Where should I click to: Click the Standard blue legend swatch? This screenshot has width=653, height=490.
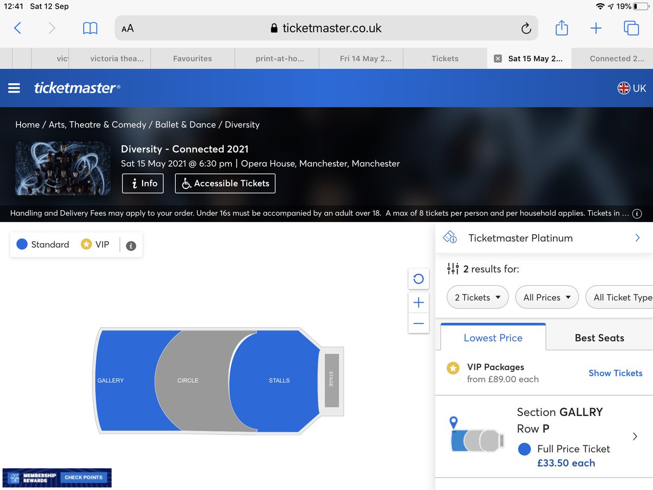(x=22, y=244)
